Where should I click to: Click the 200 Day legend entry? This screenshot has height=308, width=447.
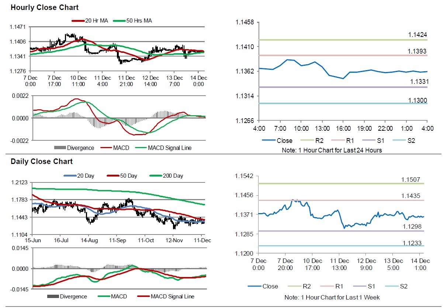coord(166,176)
